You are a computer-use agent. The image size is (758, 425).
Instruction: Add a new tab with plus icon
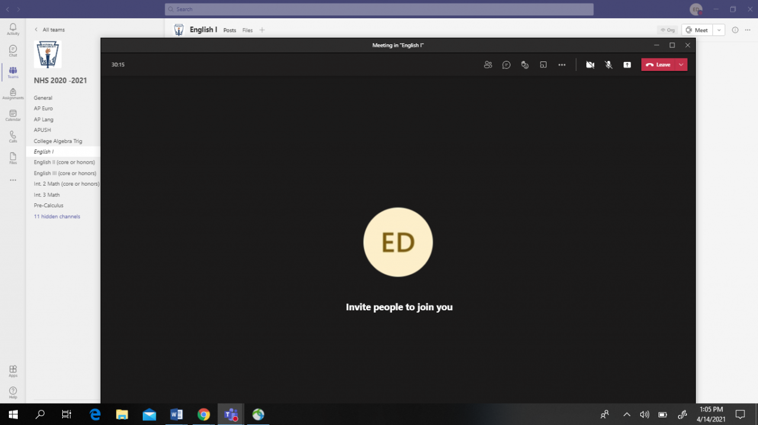262,30
